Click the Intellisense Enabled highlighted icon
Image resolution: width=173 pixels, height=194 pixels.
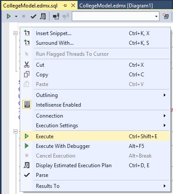pyautogui.click(x=27, y=104)
